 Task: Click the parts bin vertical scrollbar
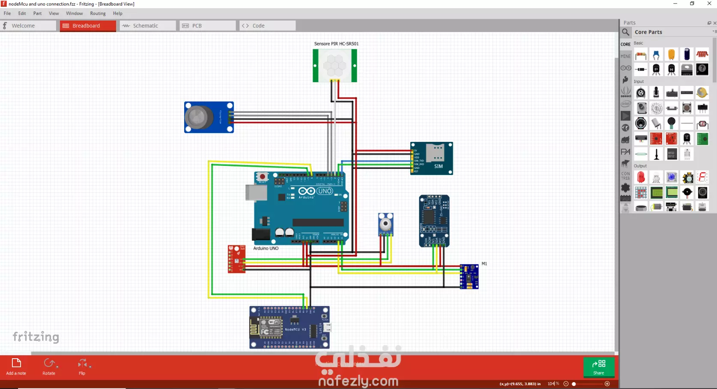pos(714,60)
